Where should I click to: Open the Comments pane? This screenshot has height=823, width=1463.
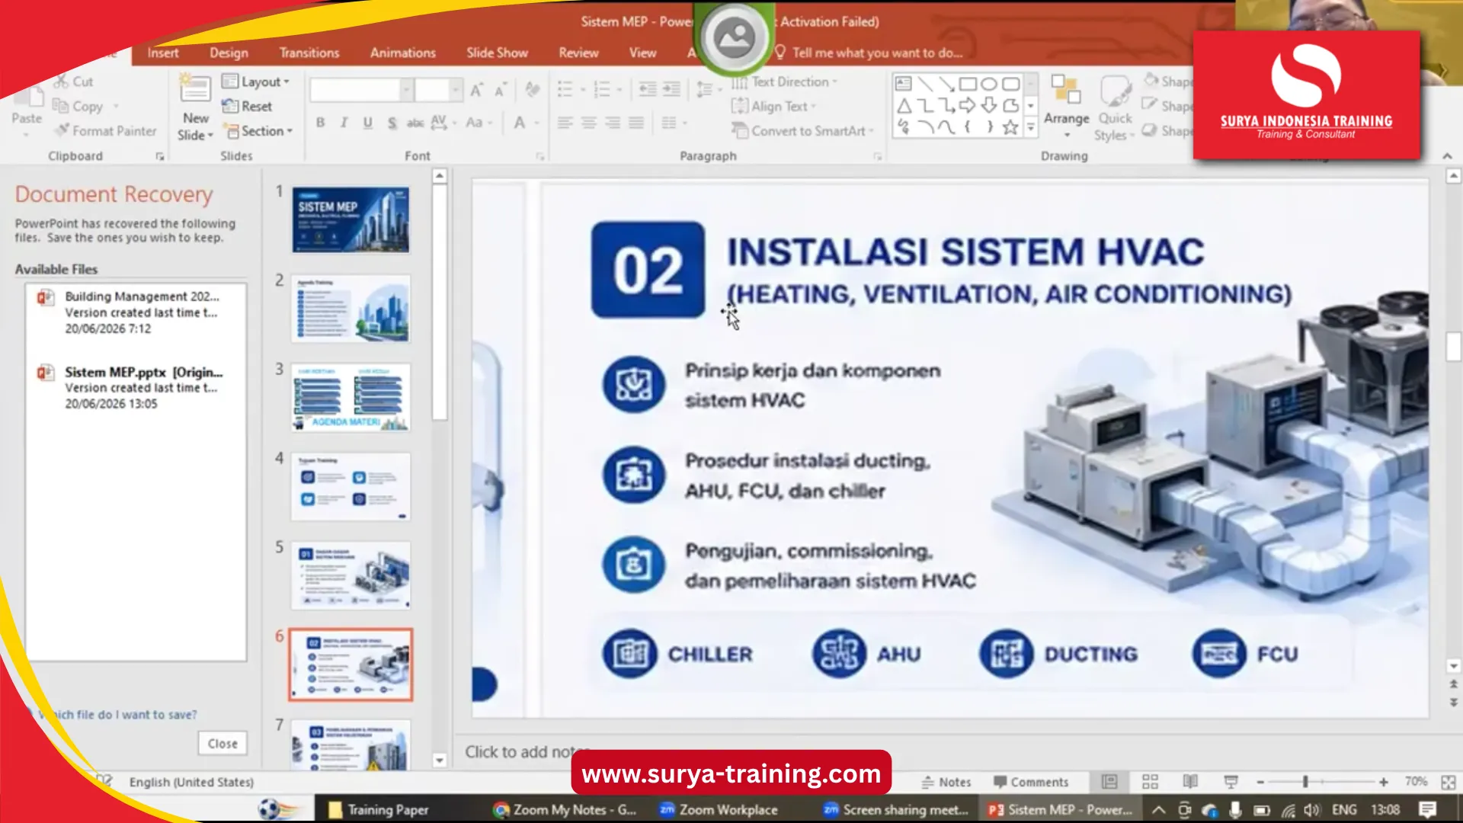coord(1031,782)
